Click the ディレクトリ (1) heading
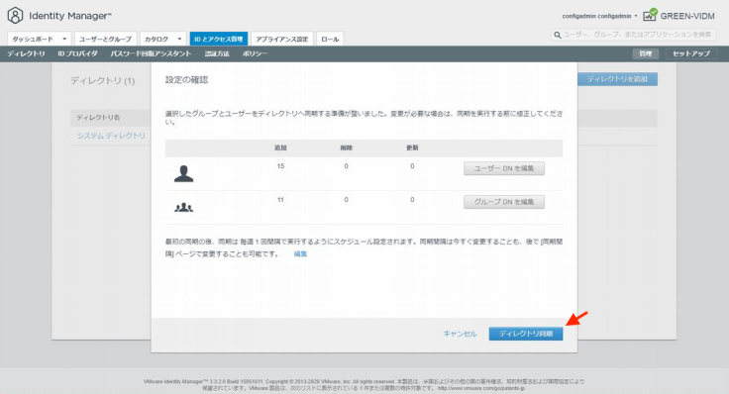Screen dimensions: 729x394 click(102, 81)
